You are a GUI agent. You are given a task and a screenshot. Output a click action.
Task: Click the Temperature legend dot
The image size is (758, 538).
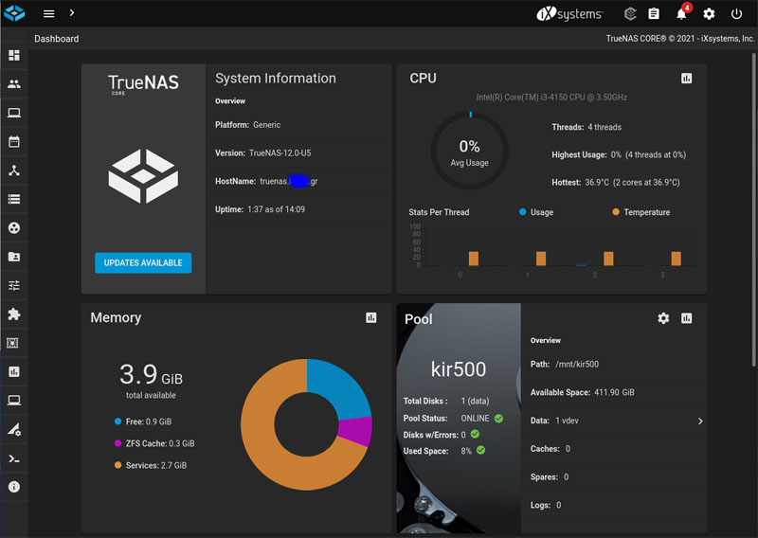click(x=616, y=212)
